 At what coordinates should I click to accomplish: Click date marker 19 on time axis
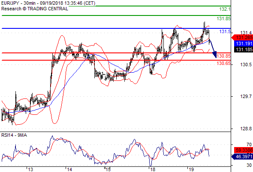pyautogui.click(x=191, y=169)
